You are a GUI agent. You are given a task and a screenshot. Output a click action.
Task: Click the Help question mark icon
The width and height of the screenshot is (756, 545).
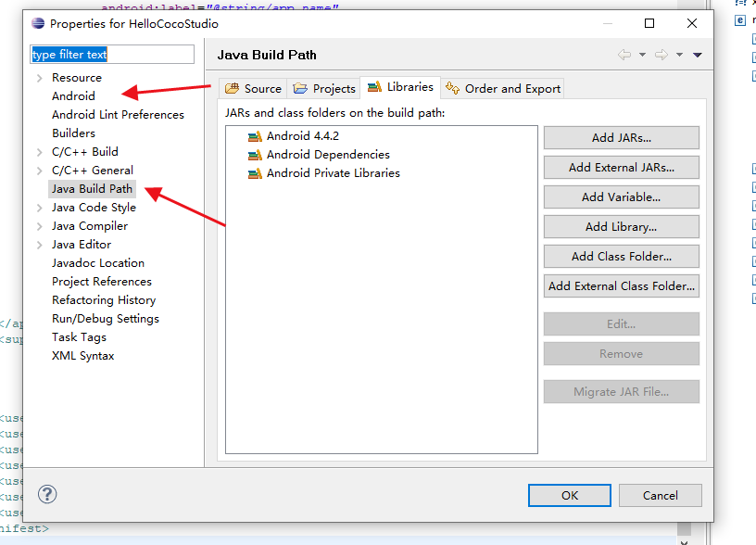(46, 495)
